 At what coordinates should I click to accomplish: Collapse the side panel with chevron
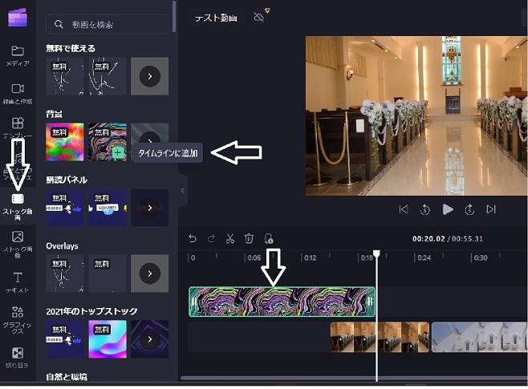click(182, 191)
